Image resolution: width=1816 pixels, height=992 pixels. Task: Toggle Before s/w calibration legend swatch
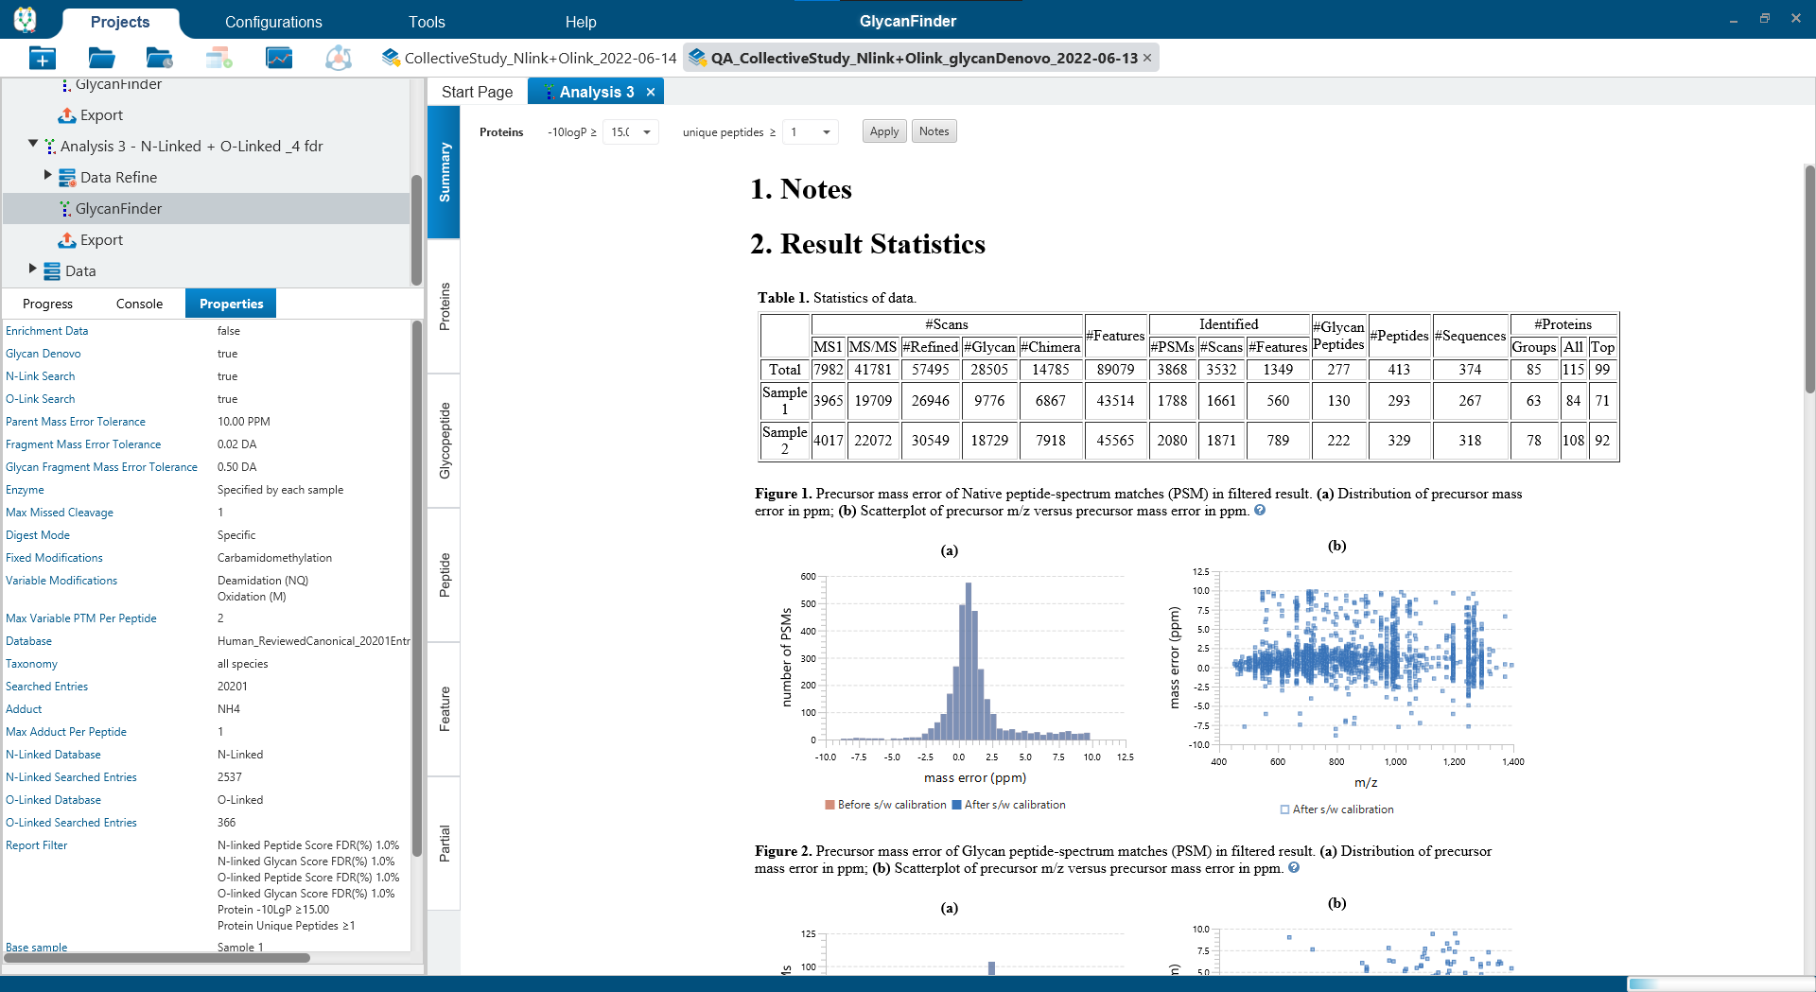(829, 805)
